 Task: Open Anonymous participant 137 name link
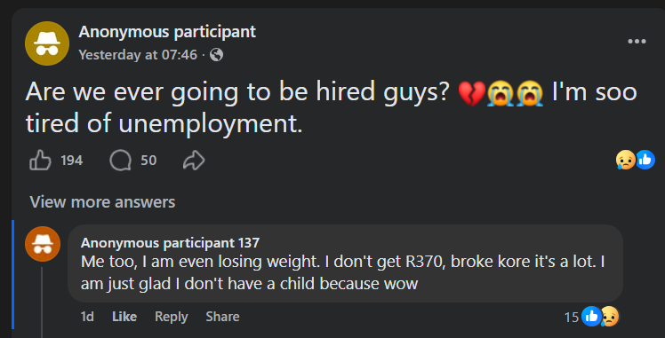170,243
